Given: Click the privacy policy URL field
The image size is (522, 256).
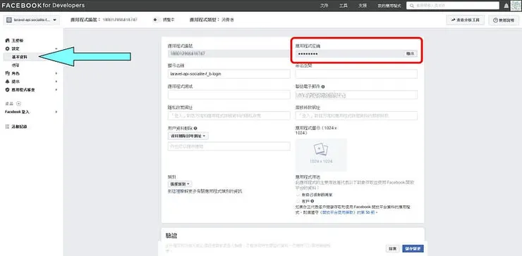Looking at the screenshot, I should pyautogui.click(x=229, y=116).
